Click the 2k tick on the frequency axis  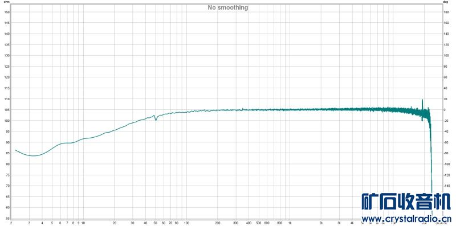click(x=320, y=223)
